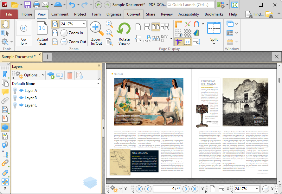Toggle Rulers display icon
The image size is (282, 194).
pos(179,24)
